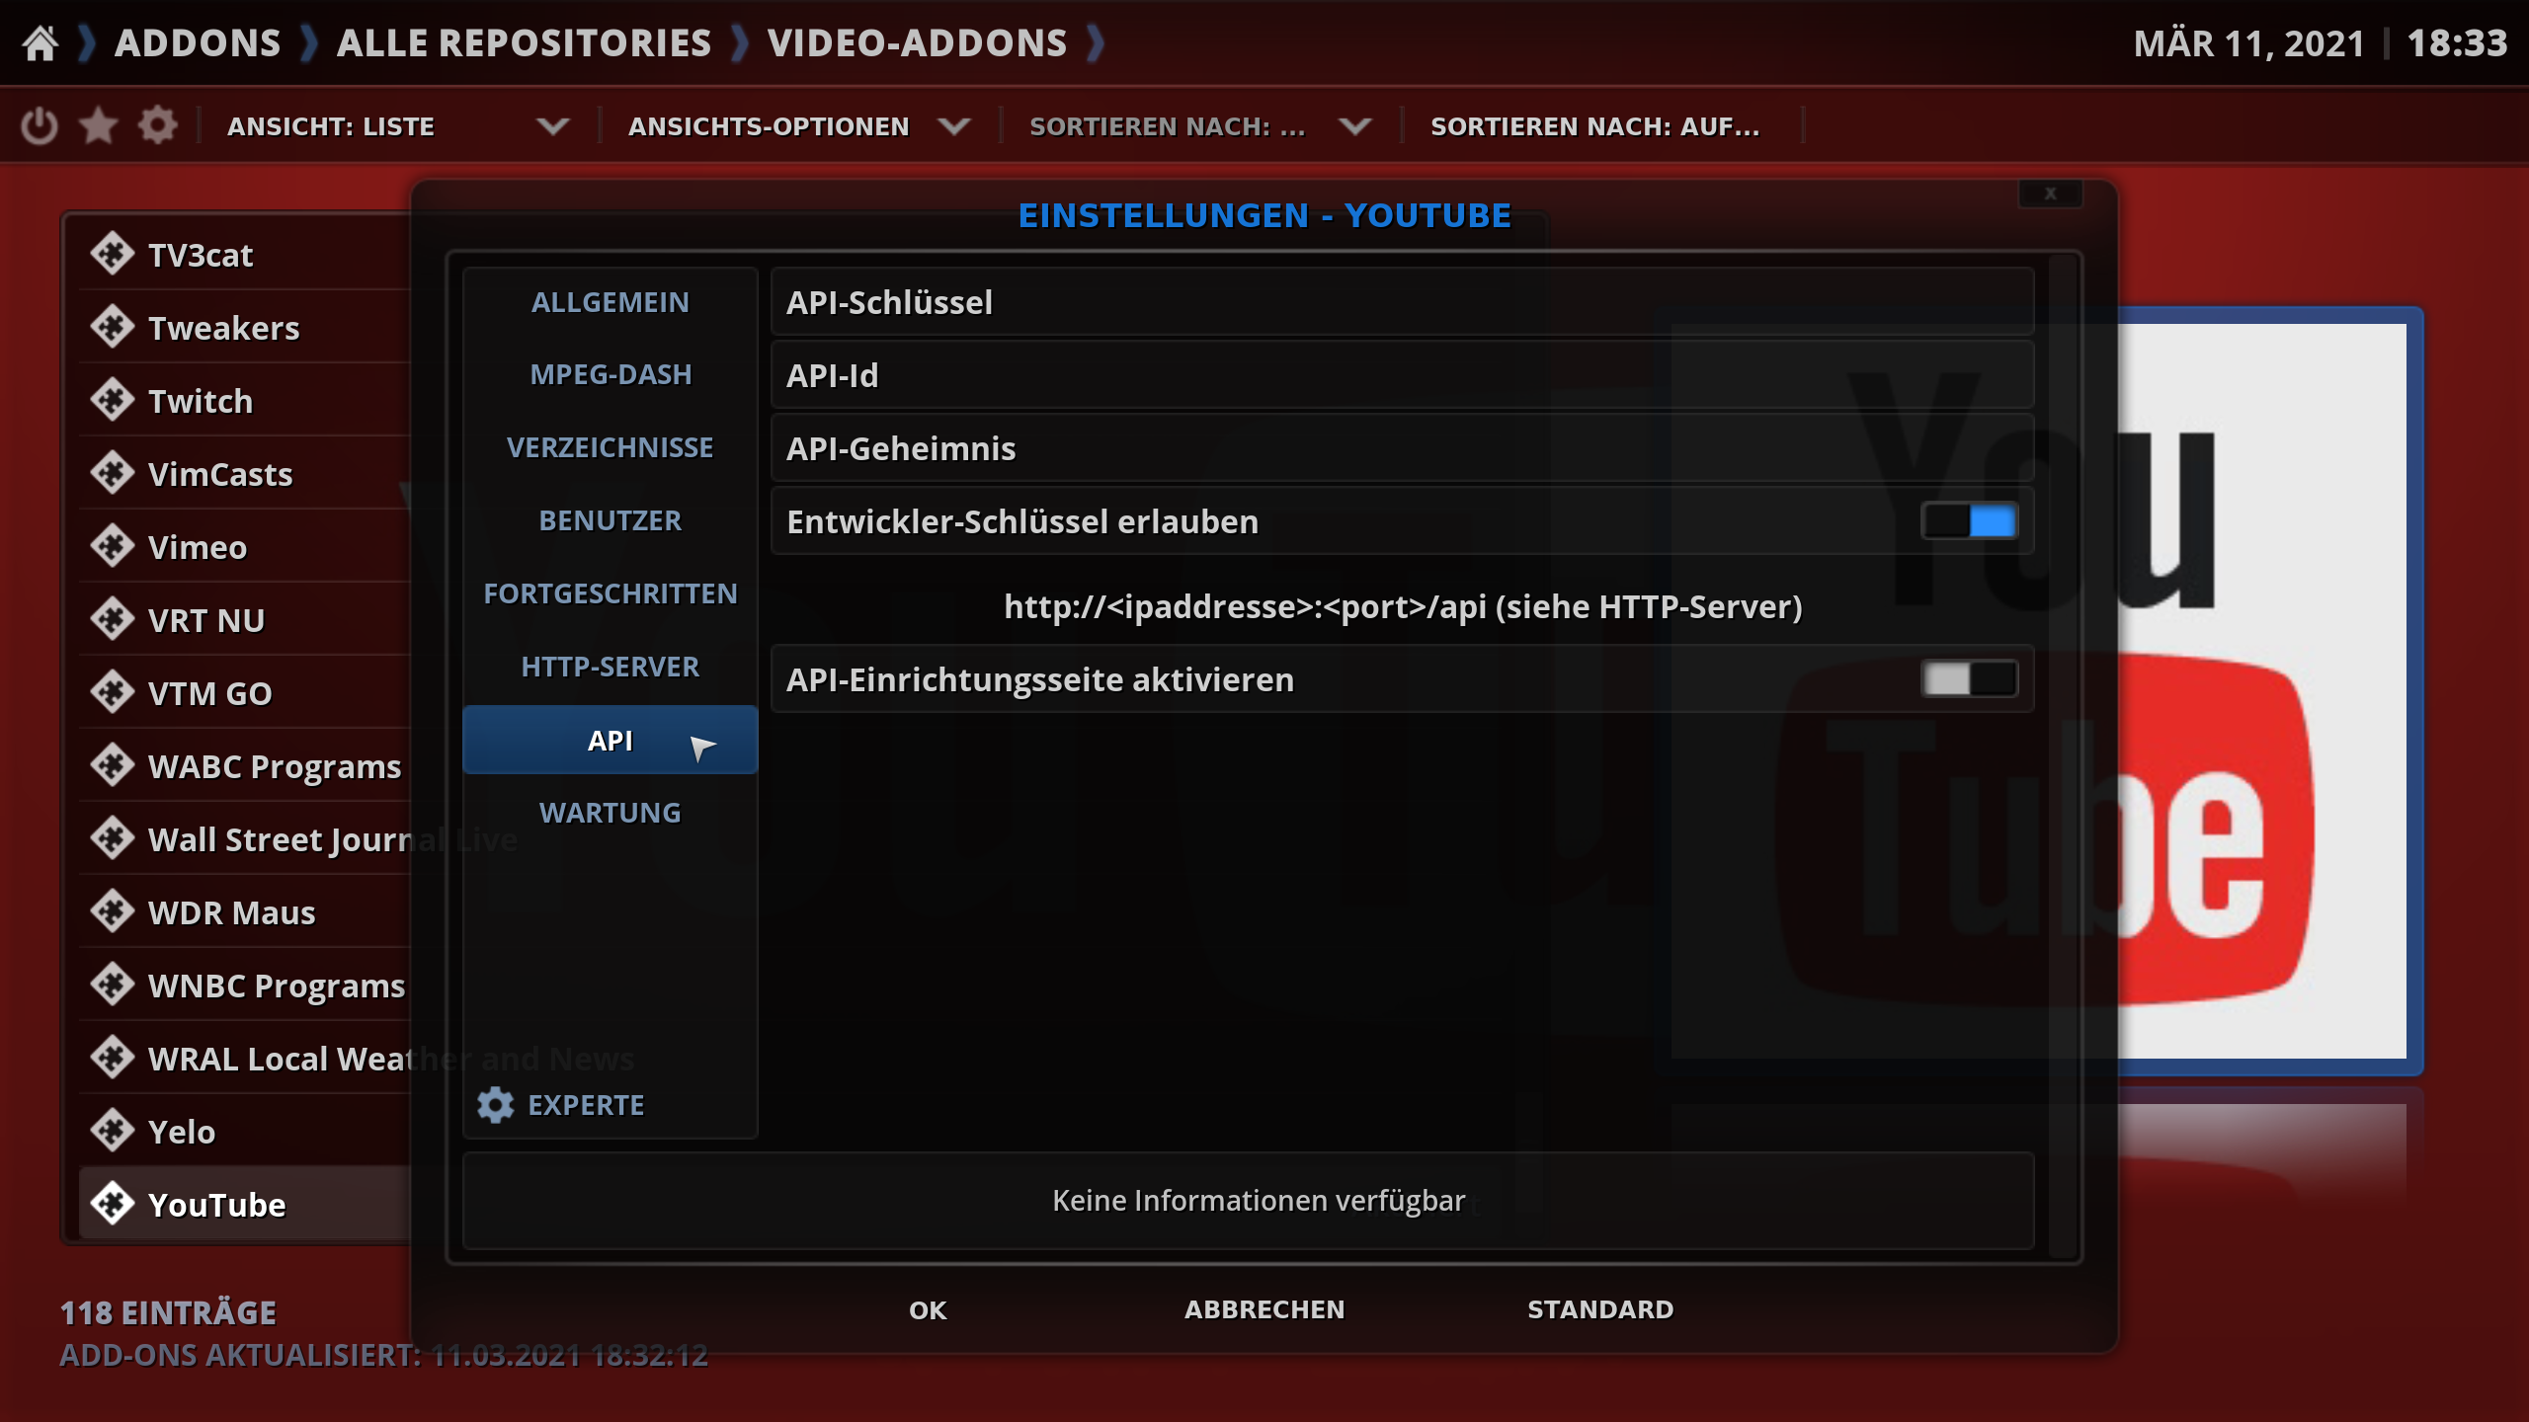Toggle Entwickler-Schlüssel erlauben switch
The width and height of the screenshot is (2529, 1422).
[x=1969, y=521]
